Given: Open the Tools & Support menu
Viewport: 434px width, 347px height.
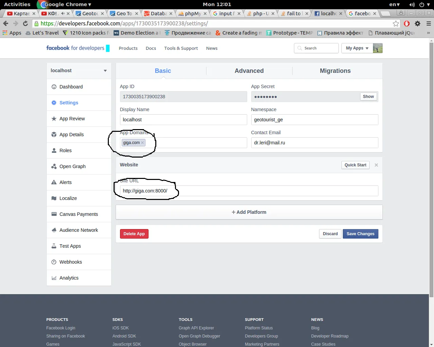Looking at the screenshot, I should (x=181, y=48).
